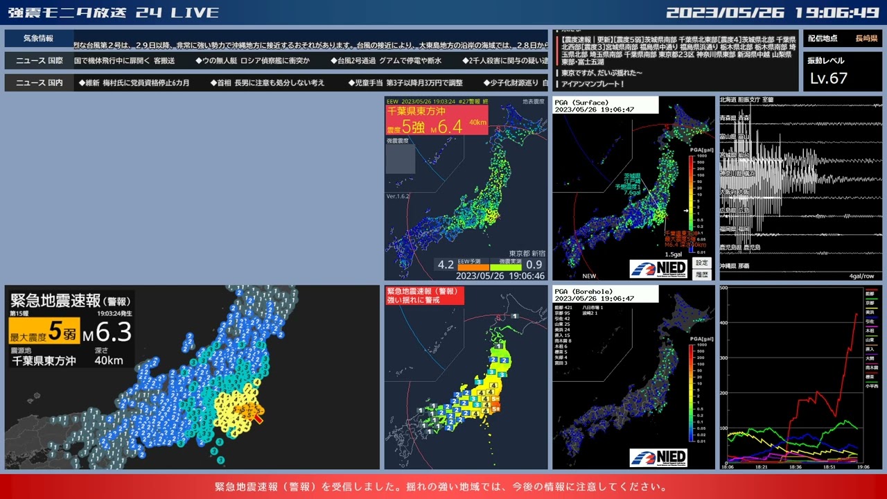The height and width of the screenshot is (499, 887).
Task: Click the NIED logo on surface map
Action: coord(658,268)
